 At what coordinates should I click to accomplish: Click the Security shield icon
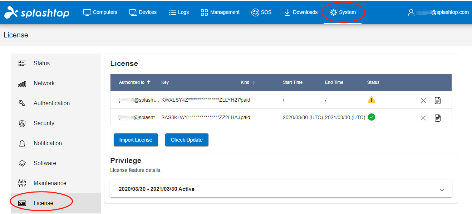tap(22, 123)
